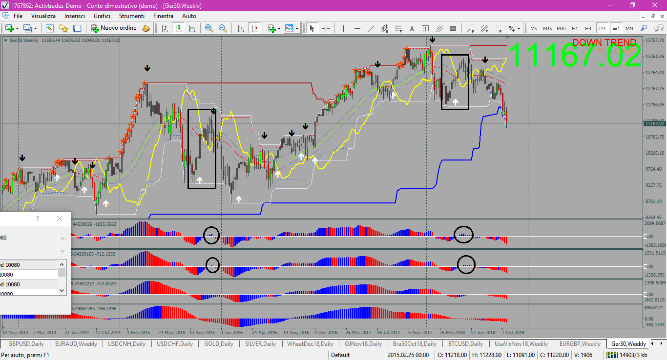
Task: Select the parallel lines channel tool
Action: pos(439,28)
